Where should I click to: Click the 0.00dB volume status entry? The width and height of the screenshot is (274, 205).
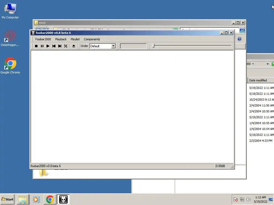click(x=220, y=166)
